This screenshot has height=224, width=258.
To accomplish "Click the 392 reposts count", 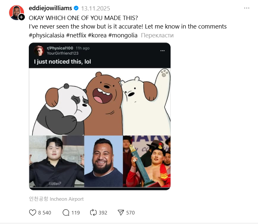I will [x=103, y=213].
